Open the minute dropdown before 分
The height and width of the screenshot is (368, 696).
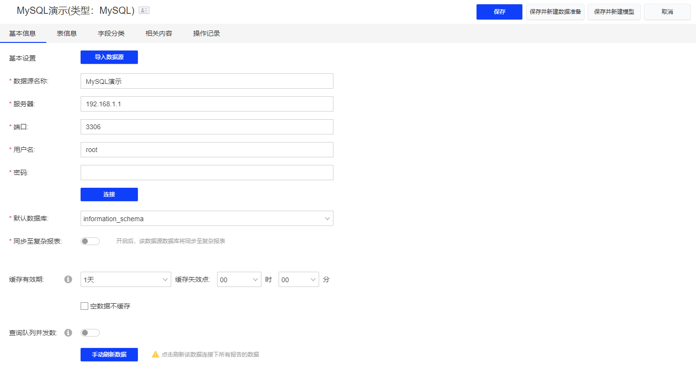[x=298, y=279]
